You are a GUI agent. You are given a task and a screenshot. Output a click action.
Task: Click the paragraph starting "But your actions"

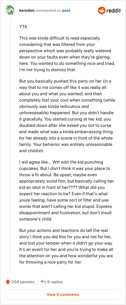pyautogui.click(x=67, y=246)
